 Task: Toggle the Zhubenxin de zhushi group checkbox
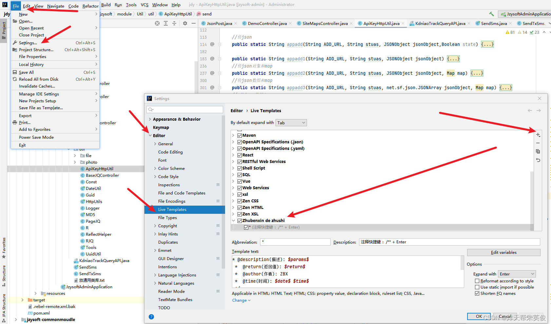[x=240, y=221]
